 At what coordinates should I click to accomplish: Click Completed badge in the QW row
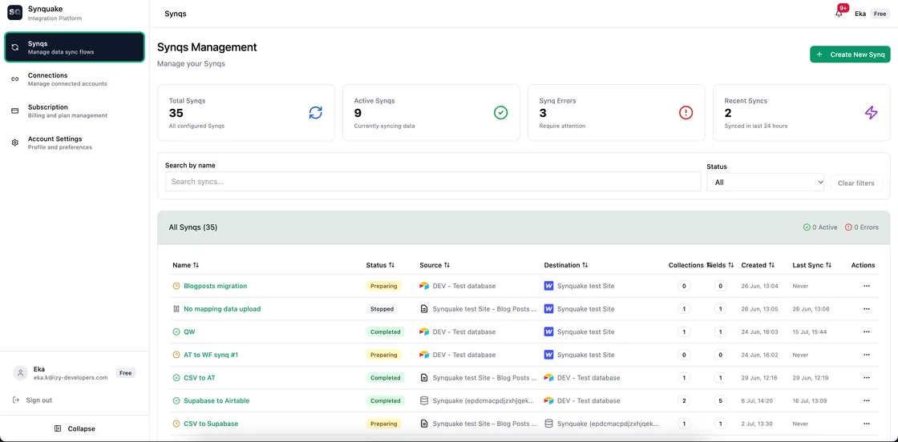[386, 331]
